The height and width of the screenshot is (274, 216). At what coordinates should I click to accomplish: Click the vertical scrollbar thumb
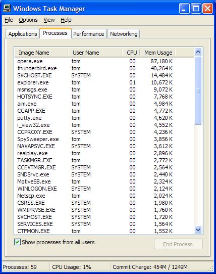click(x=198, y=90)
